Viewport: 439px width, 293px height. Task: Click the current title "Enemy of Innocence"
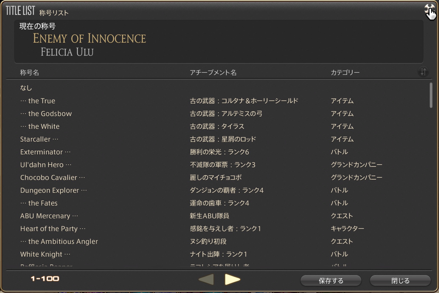coord(89,38)
